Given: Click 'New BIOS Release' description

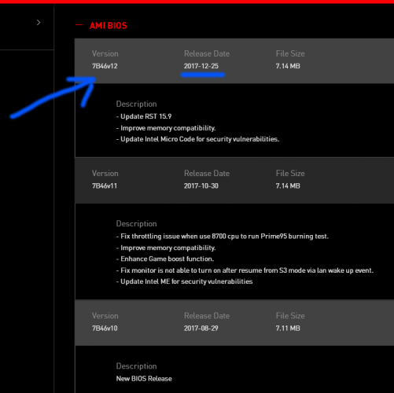Looking at the screenshot, I should click(144, 379).
